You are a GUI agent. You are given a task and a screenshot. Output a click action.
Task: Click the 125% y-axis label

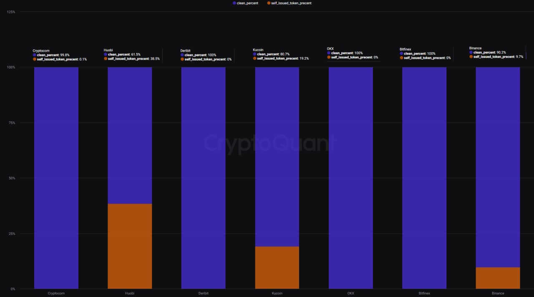(11, 12)
